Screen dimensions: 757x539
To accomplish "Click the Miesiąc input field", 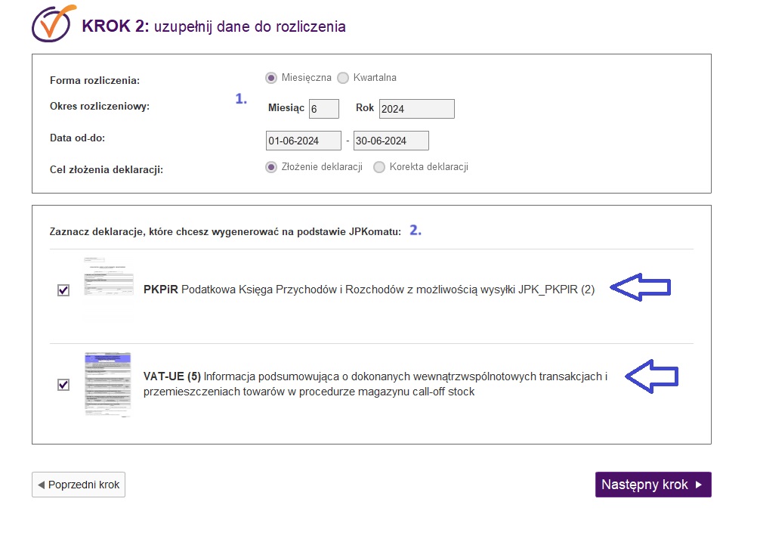I will pos(324,109).
